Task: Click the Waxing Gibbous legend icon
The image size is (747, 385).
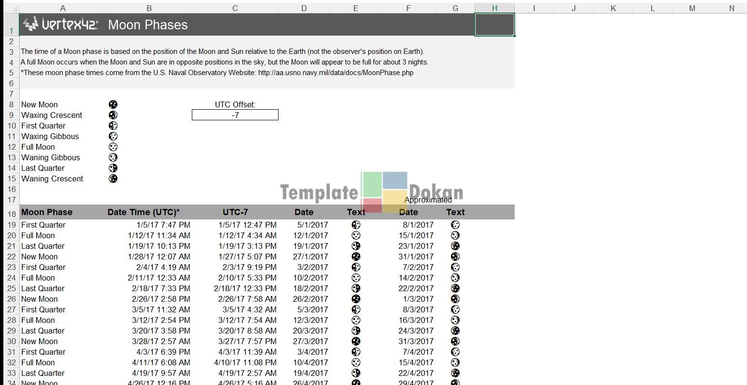Action: (x=113, y=136)
